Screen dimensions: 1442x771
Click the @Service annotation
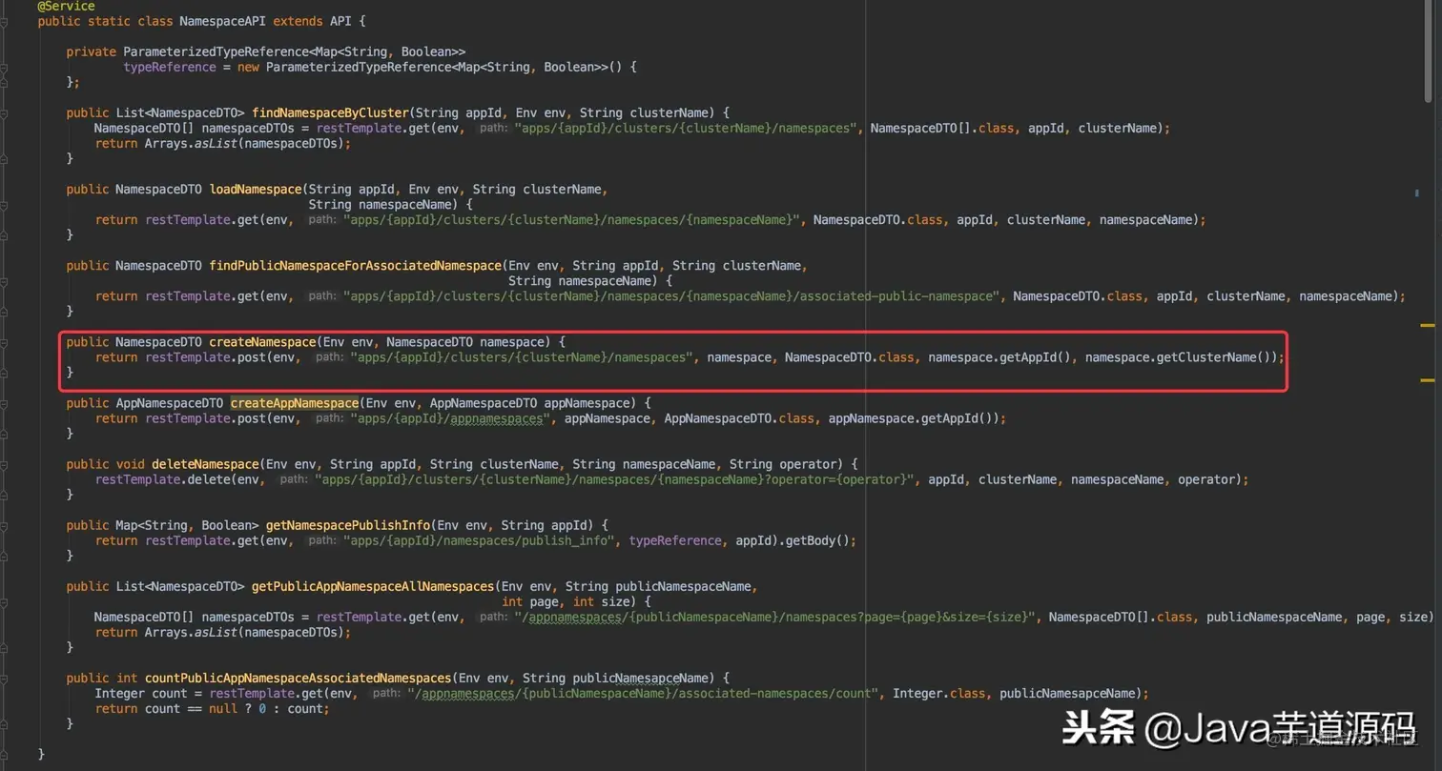(x=65, y=6)
